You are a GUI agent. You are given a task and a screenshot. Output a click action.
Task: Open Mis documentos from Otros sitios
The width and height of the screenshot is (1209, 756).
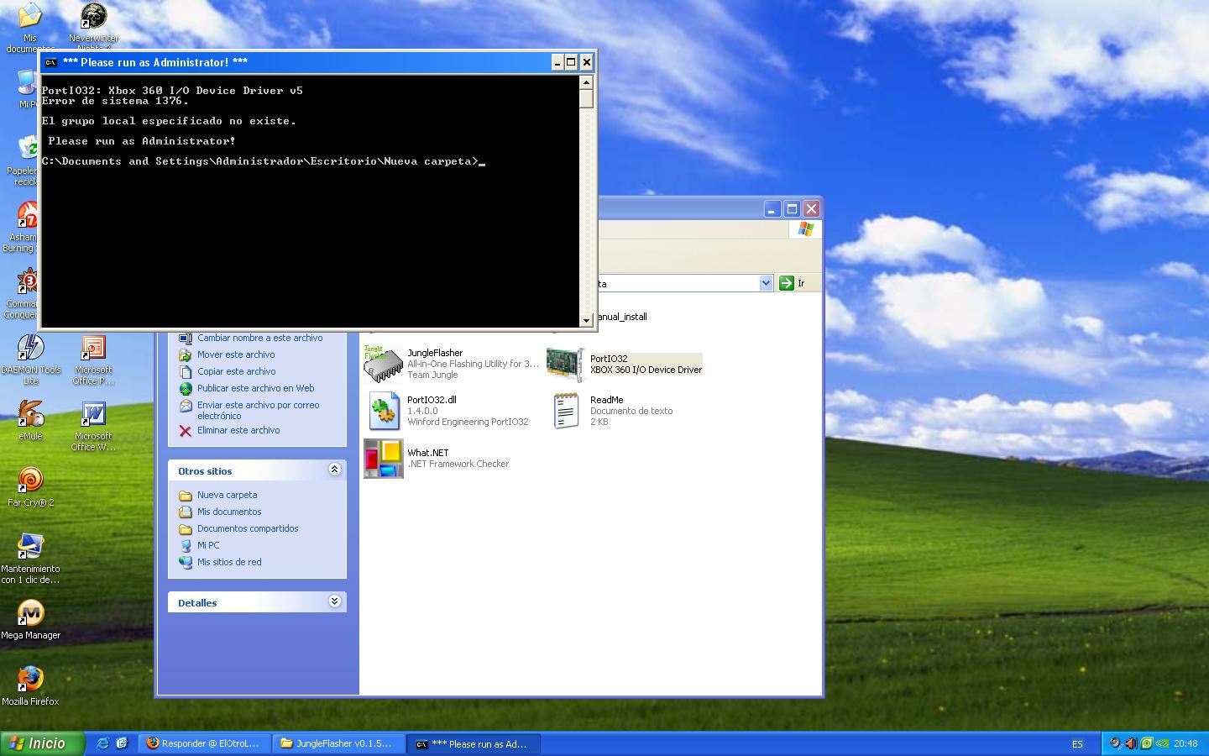[229, 512]
